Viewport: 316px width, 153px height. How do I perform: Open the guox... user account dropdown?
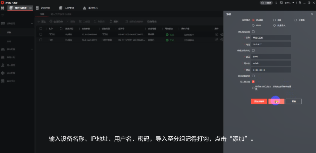click(289, 3)
